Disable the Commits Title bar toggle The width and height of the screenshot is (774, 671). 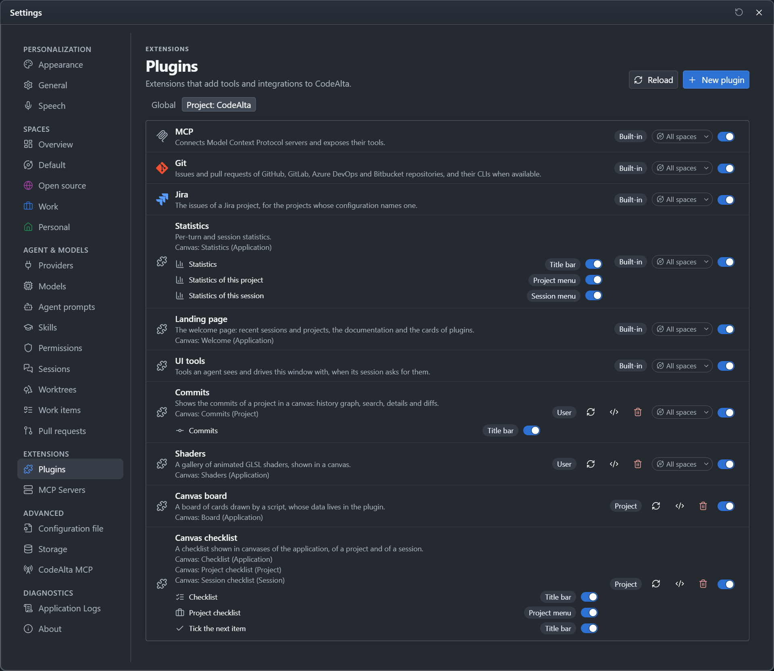(531, 430)
